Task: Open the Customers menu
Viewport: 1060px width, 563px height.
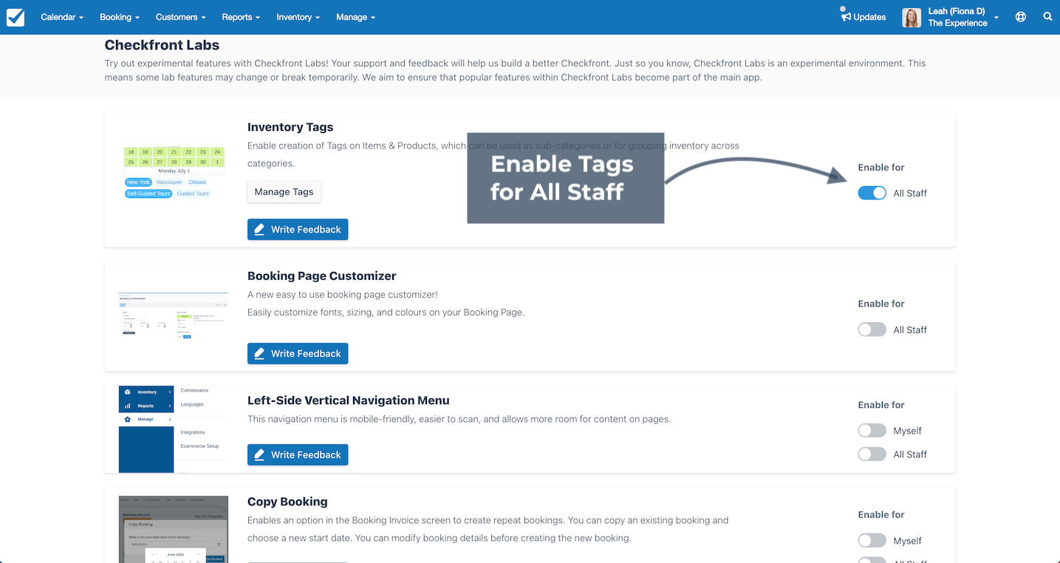Action: 181,17
